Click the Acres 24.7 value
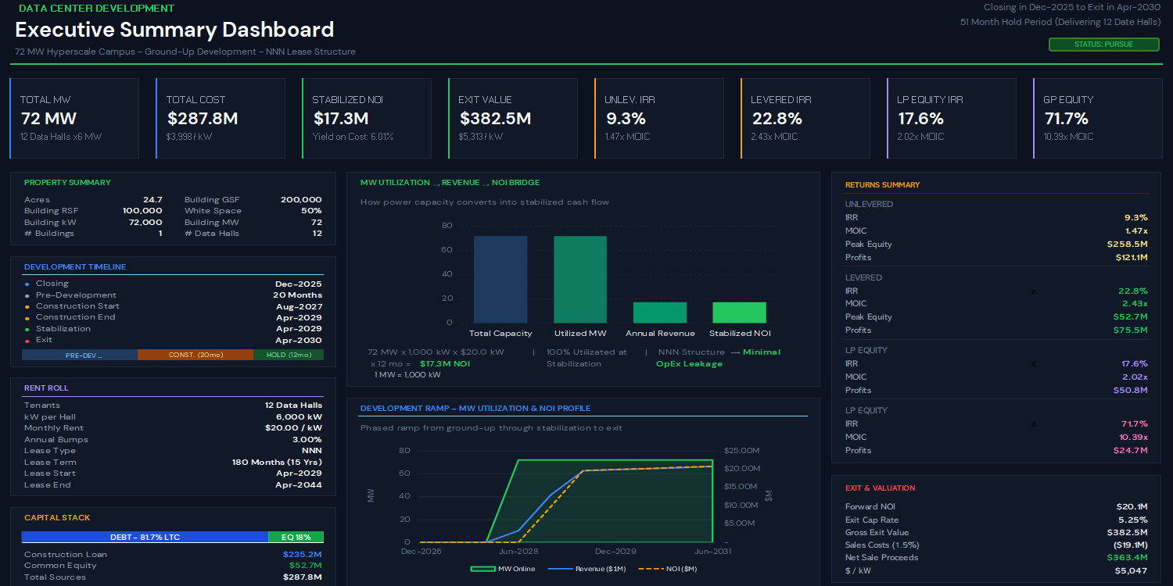This screenshot has height=586, width=1173. (152, 199)
